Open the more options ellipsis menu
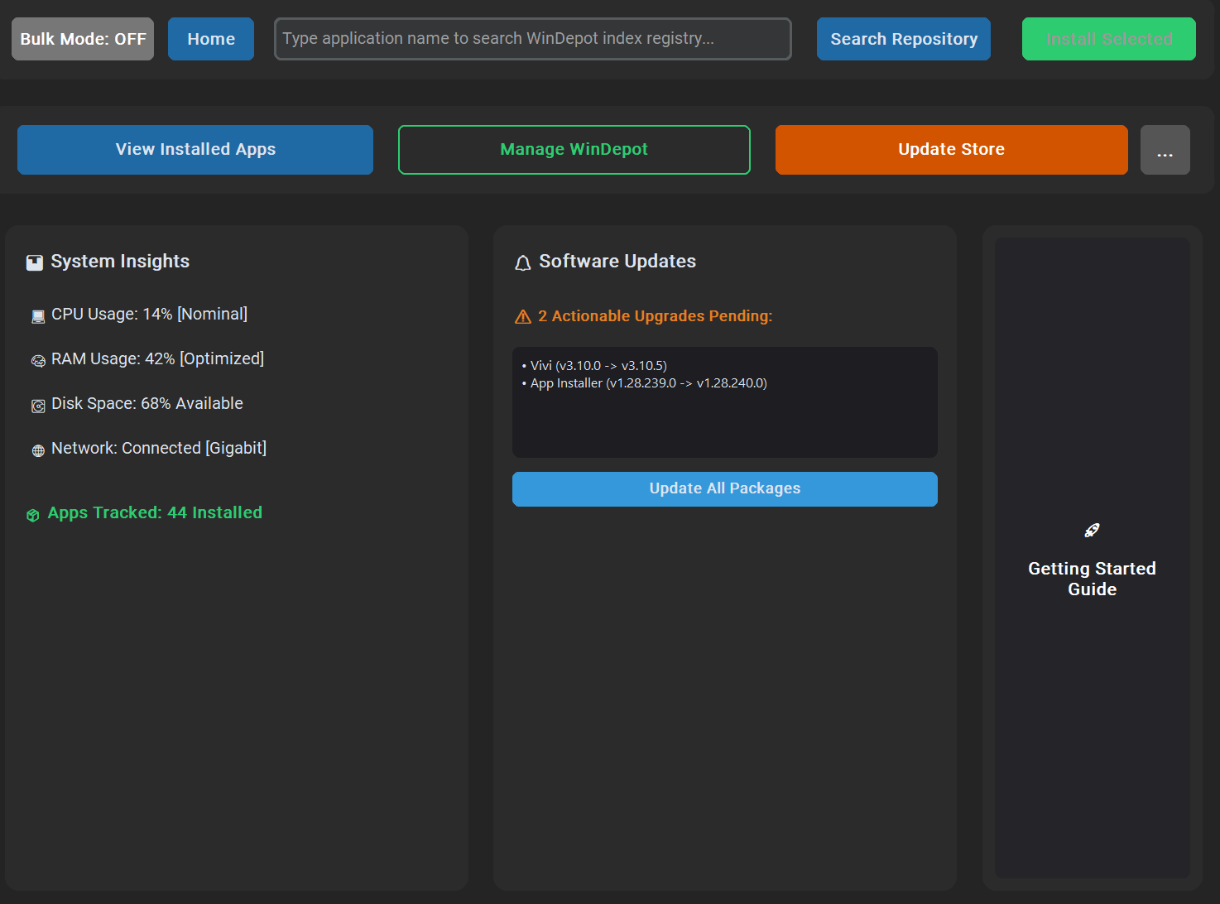The width and height of the screenshot is (1220, 904). pos(1165,150)
